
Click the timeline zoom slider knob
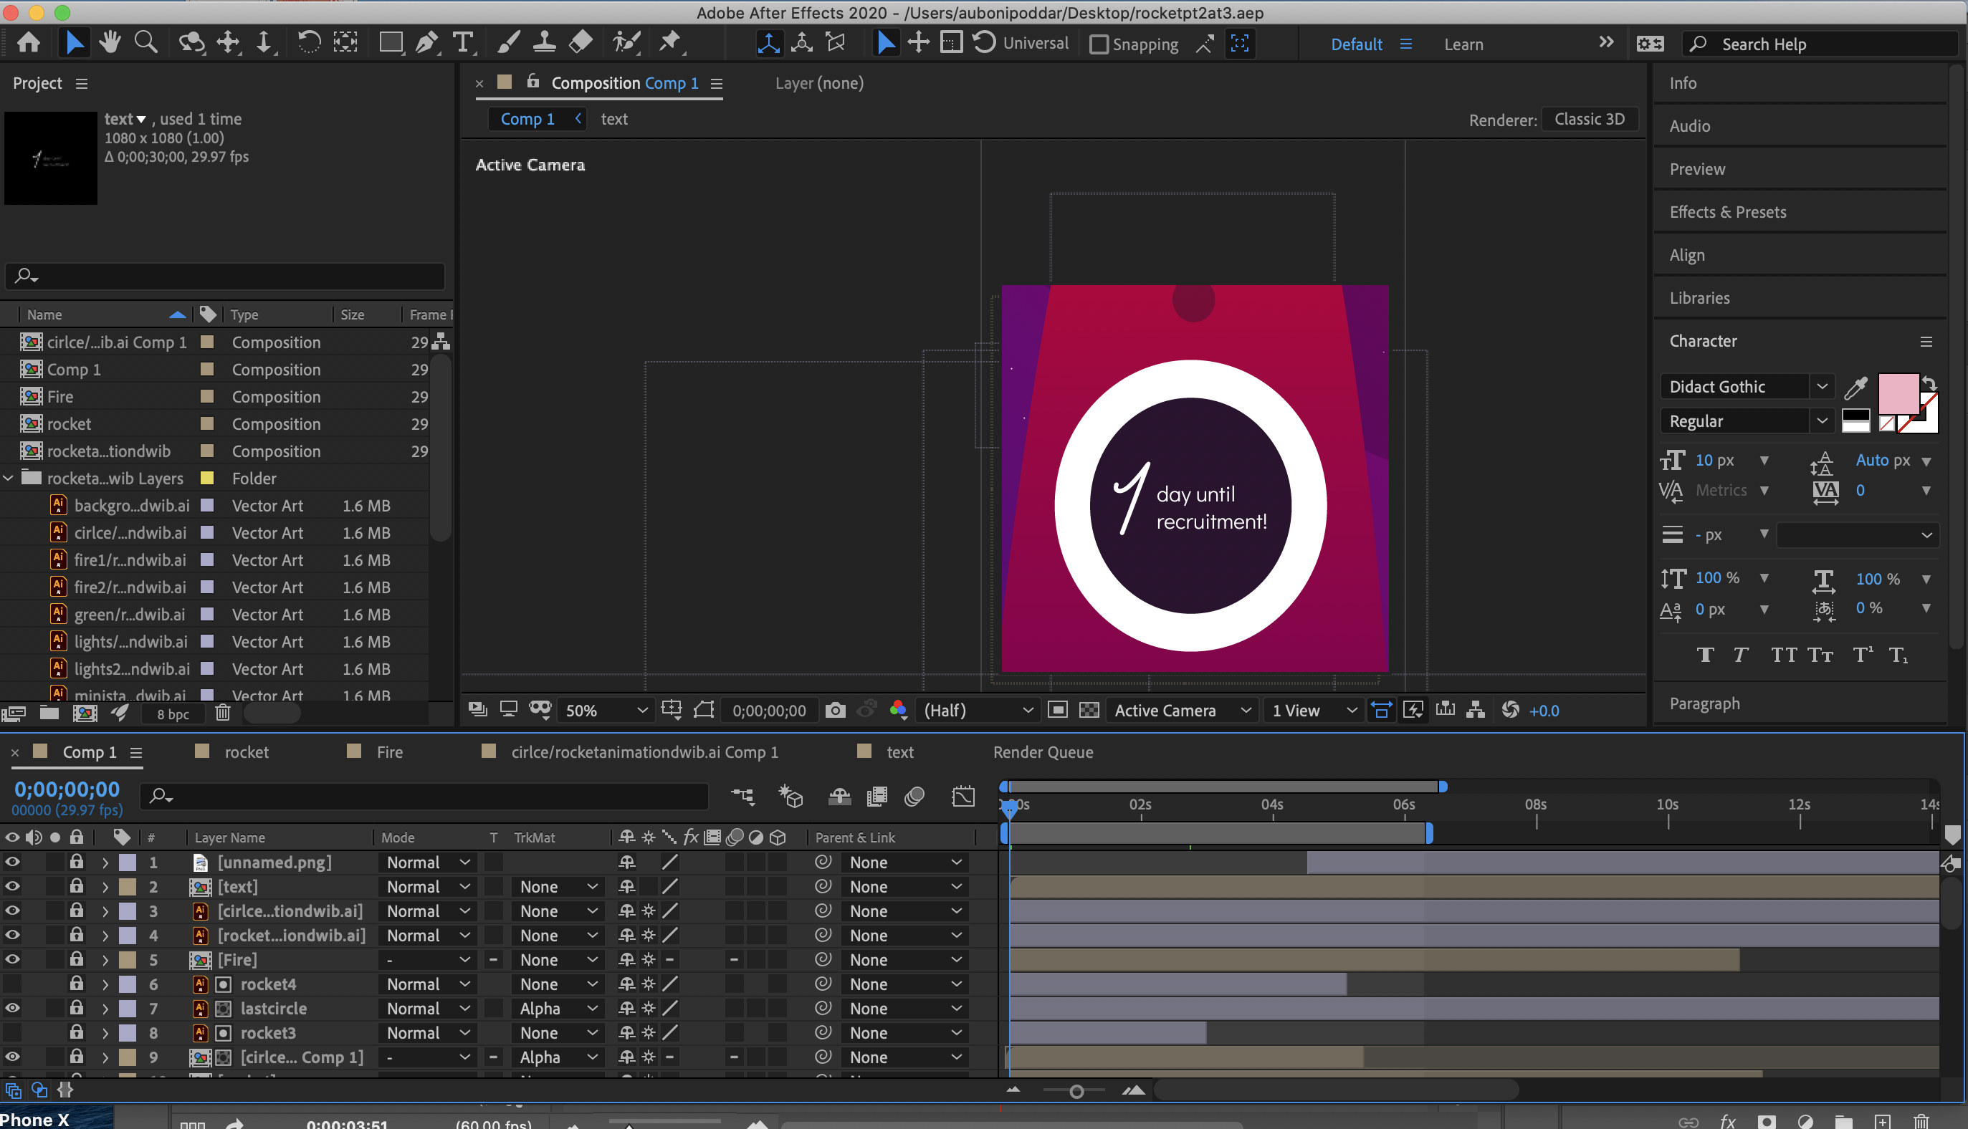[x=1076, y=1091]
